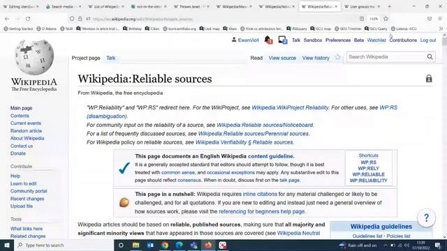Open the Project page tab
Screen dimensions: 447x251
point(86,58)
